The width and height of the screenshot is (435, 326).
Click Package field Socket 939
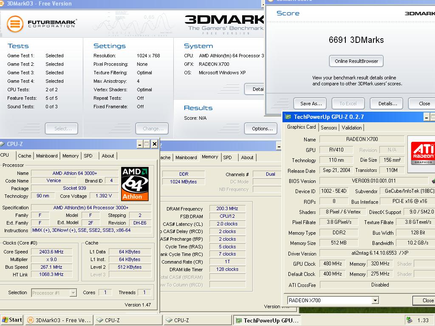click(75, 188)
